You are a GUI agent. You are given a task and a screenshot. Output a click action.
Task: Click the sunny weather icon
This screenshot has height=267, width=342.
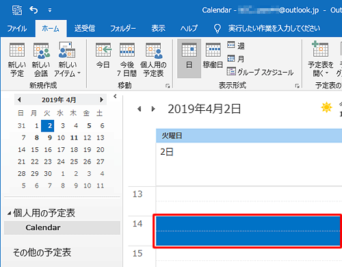coord(326,107)
